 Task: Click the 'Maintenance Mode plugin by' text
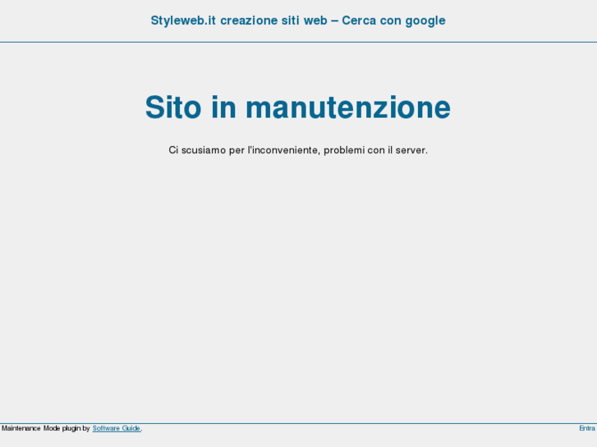(x=46, y=428)
